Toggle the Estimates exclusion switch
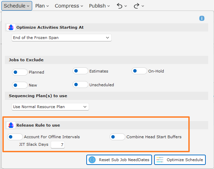Screen dimensions: 214x169 click(x=80, y=71)
